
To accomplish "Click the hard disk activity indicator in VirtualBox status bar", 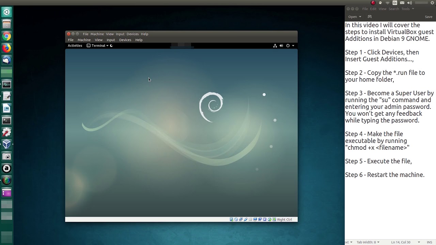I will pyautogui.click(x=231, y=219).
